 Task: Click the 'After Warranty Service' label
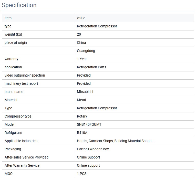click(22, 165)
